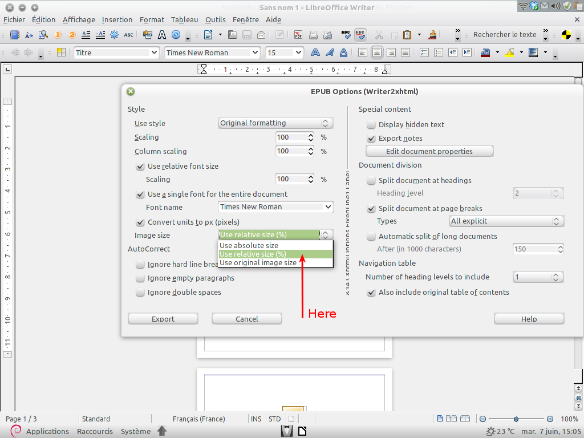Check Display hidden text

coord(371,125)
